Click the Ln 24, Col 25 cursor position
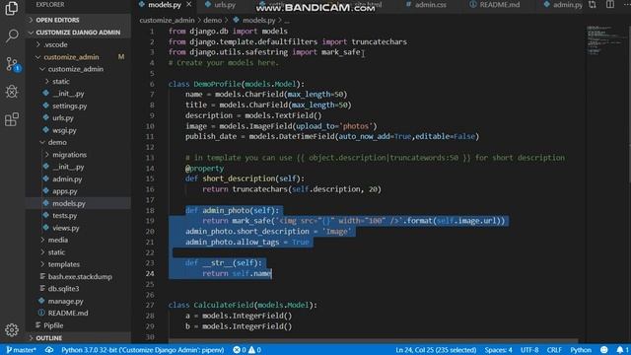The image size is (631, 355). tap(436, 350)
